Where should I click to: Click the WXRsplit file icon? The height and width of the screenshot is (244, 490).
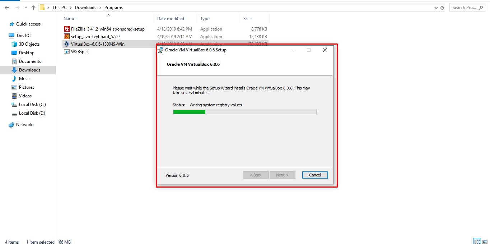point(66,52)
